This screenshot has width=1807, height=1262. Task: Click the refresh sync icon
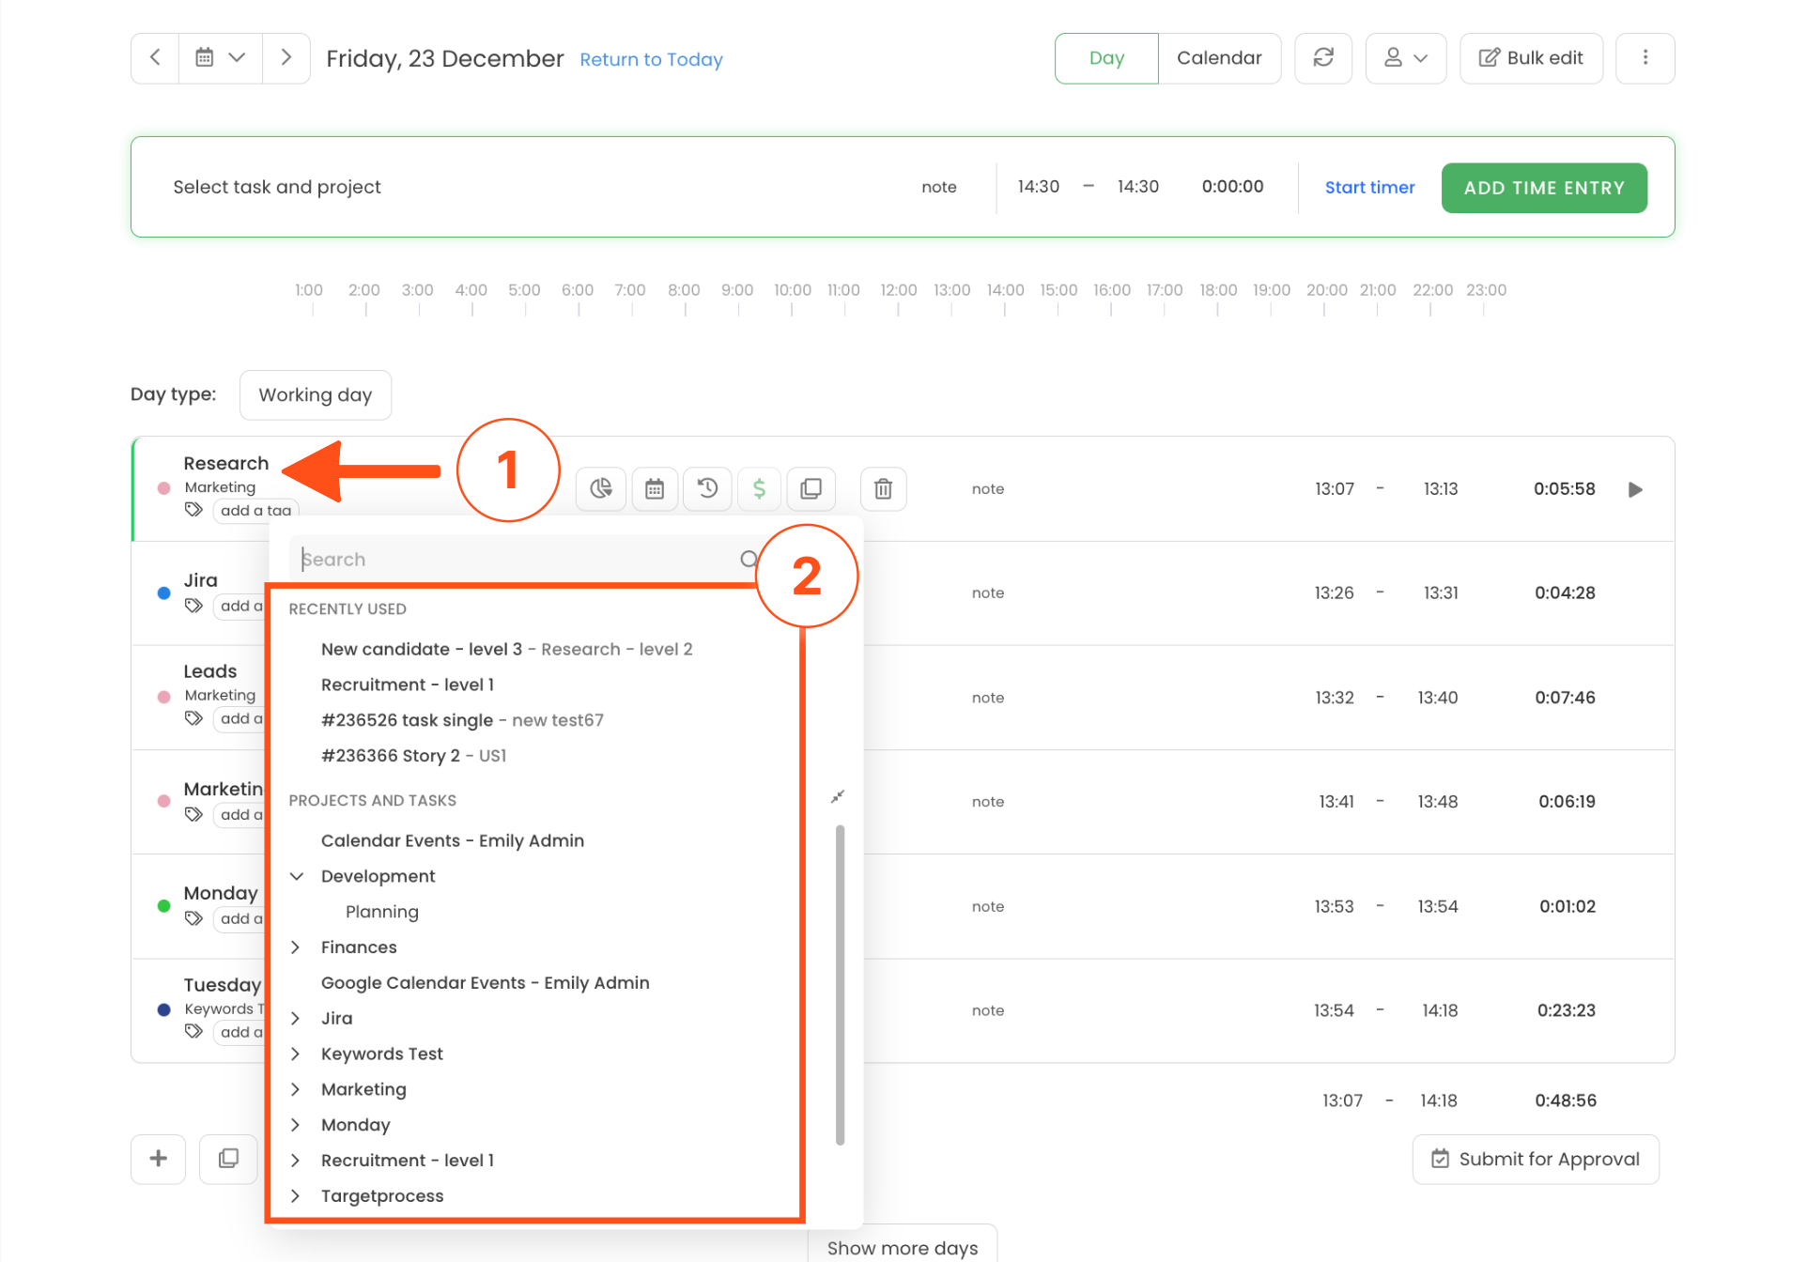click(x=1322, y=58)
